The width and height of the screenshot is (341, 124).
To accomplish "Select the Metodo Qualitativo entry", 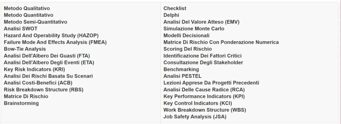I will 27,8.
